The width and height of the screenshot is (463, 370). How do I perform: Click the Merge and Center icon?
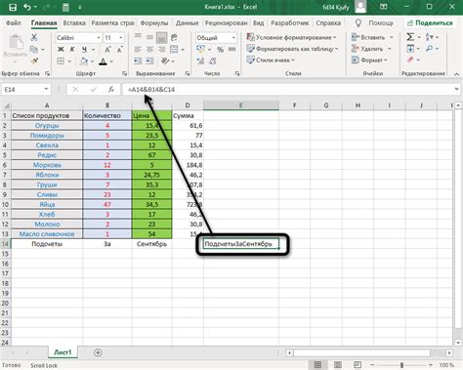[174, 50]
